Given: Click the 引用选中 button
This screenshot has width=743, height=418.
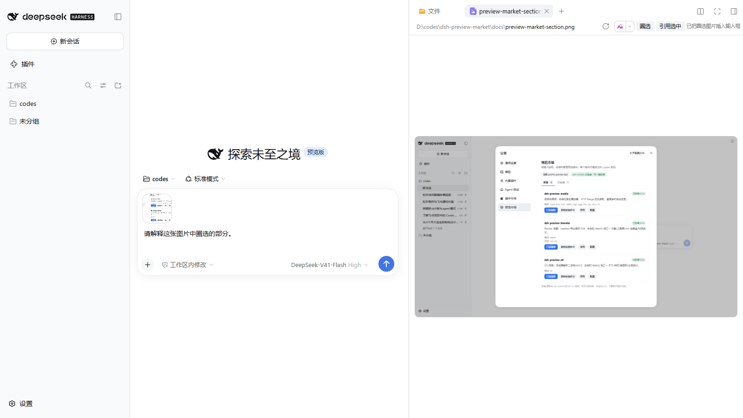Looking at the screenshot, I should [670, 26].
